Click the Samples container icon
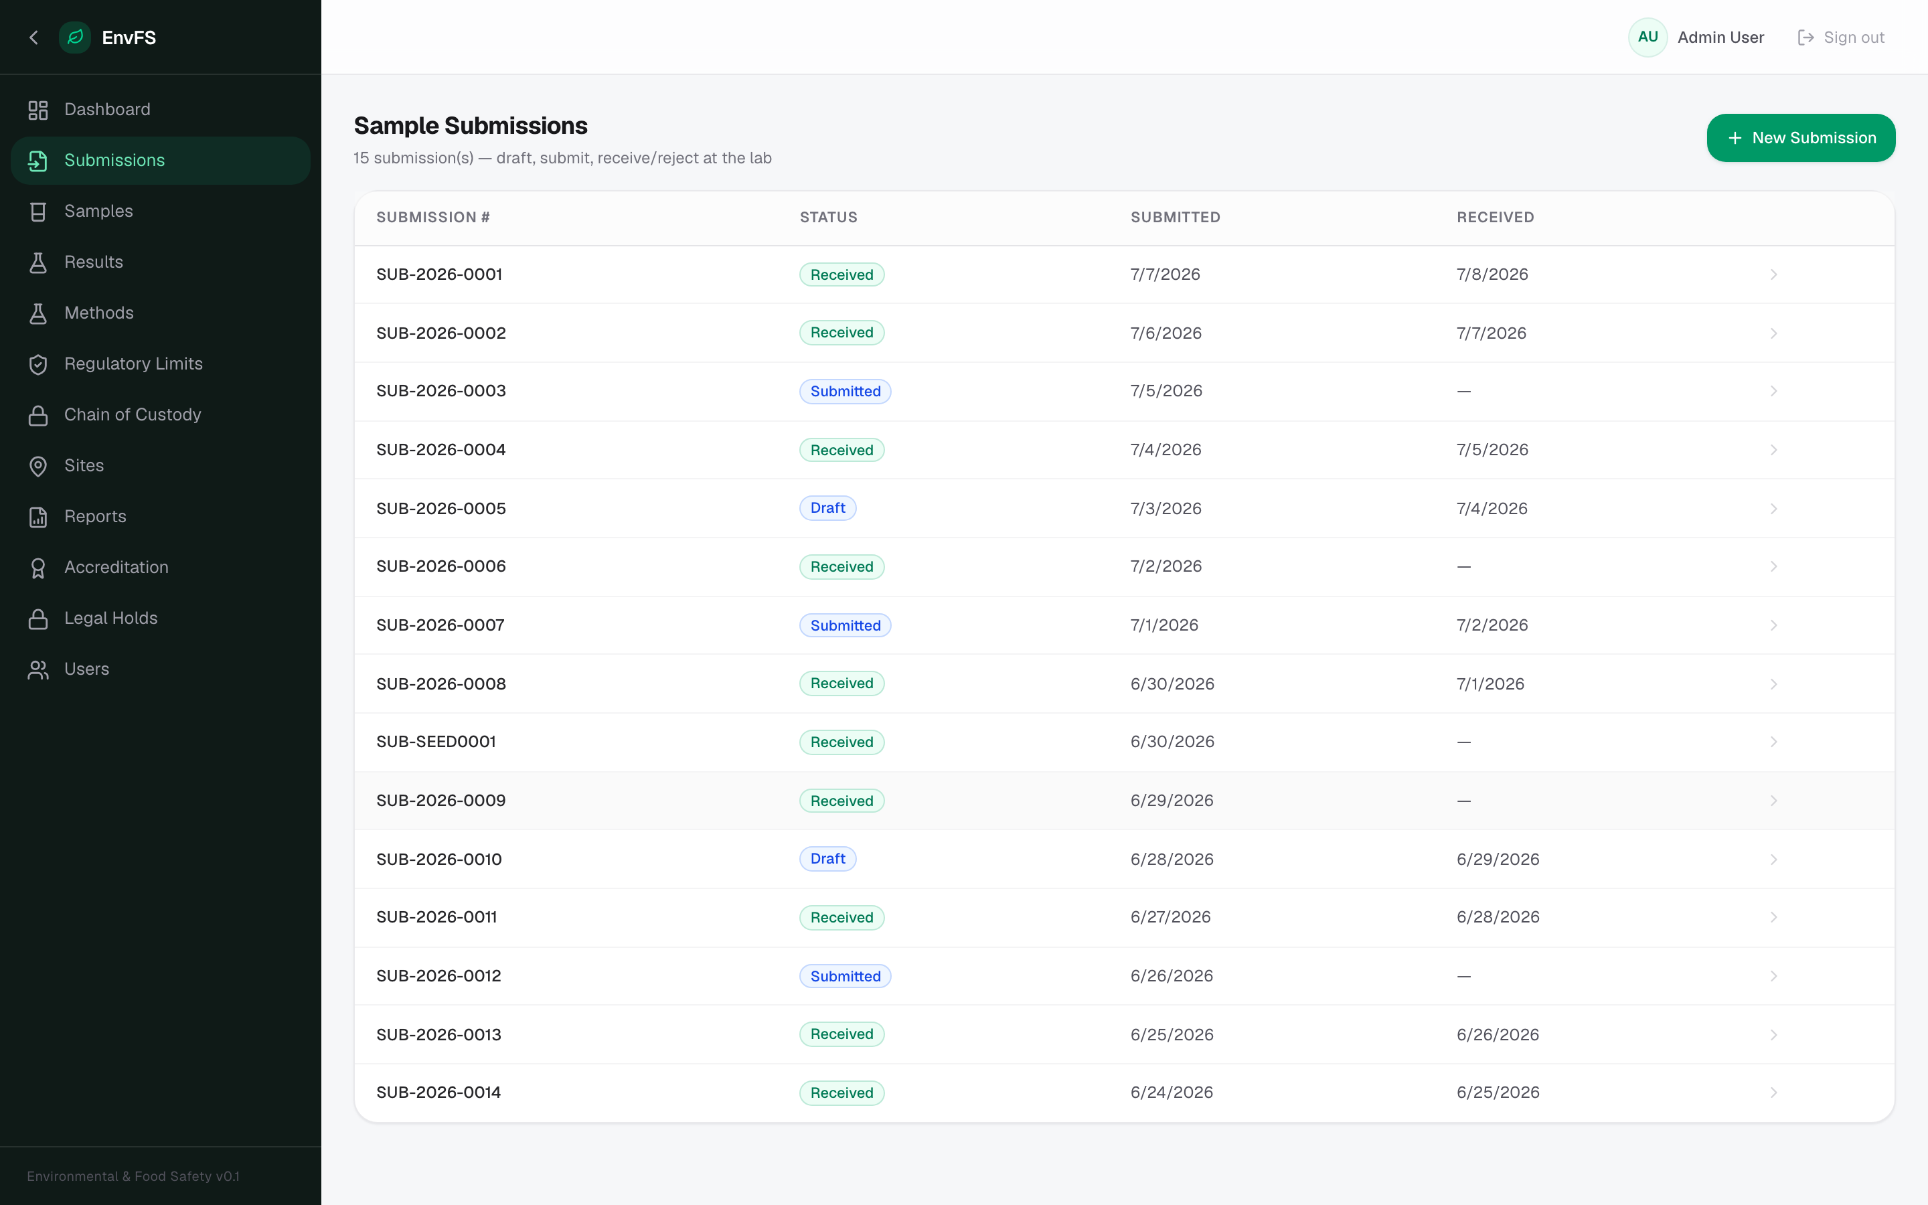 click(38, 212)
